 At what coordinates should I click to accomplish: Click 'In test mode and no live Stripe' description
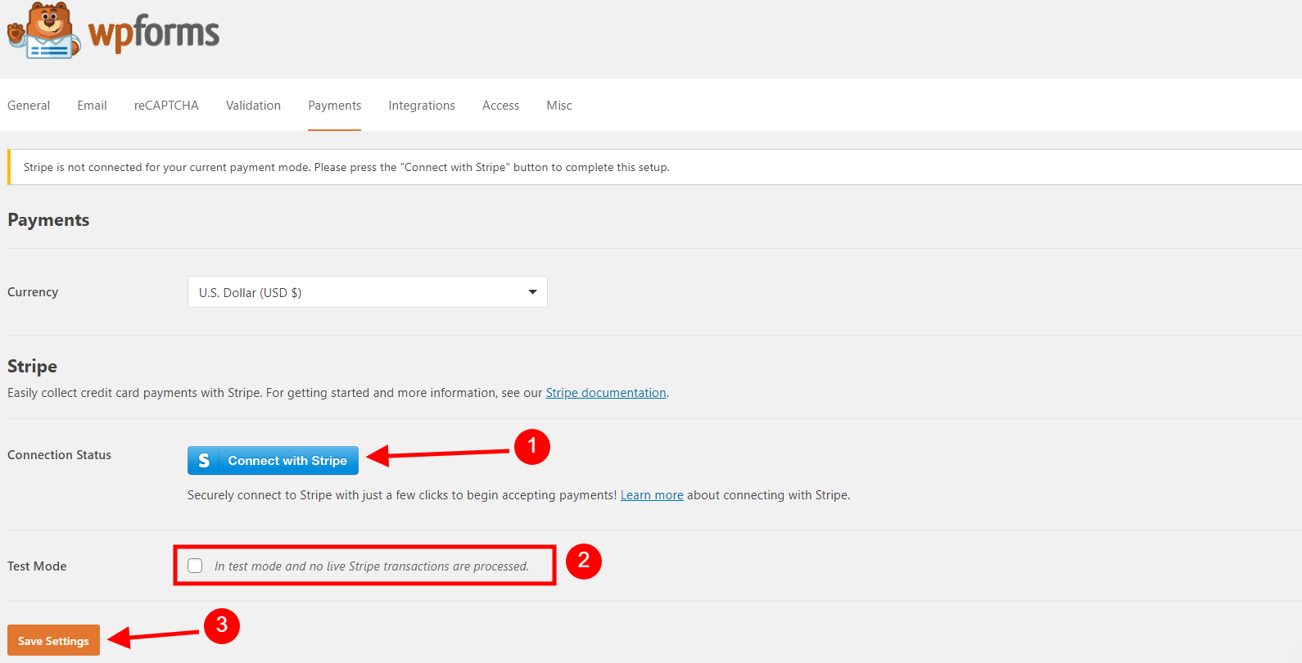372,566
